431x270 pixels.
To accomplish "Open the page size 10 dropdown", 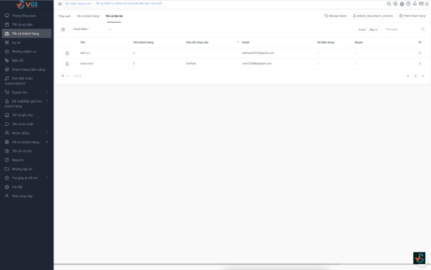I will [64, 76].
